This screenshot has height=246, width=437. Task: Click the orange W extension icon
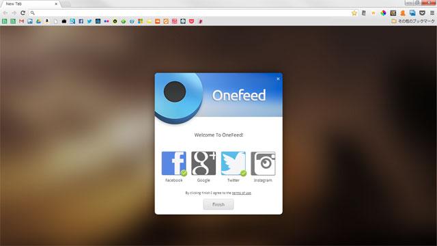(x=373, y=13)
